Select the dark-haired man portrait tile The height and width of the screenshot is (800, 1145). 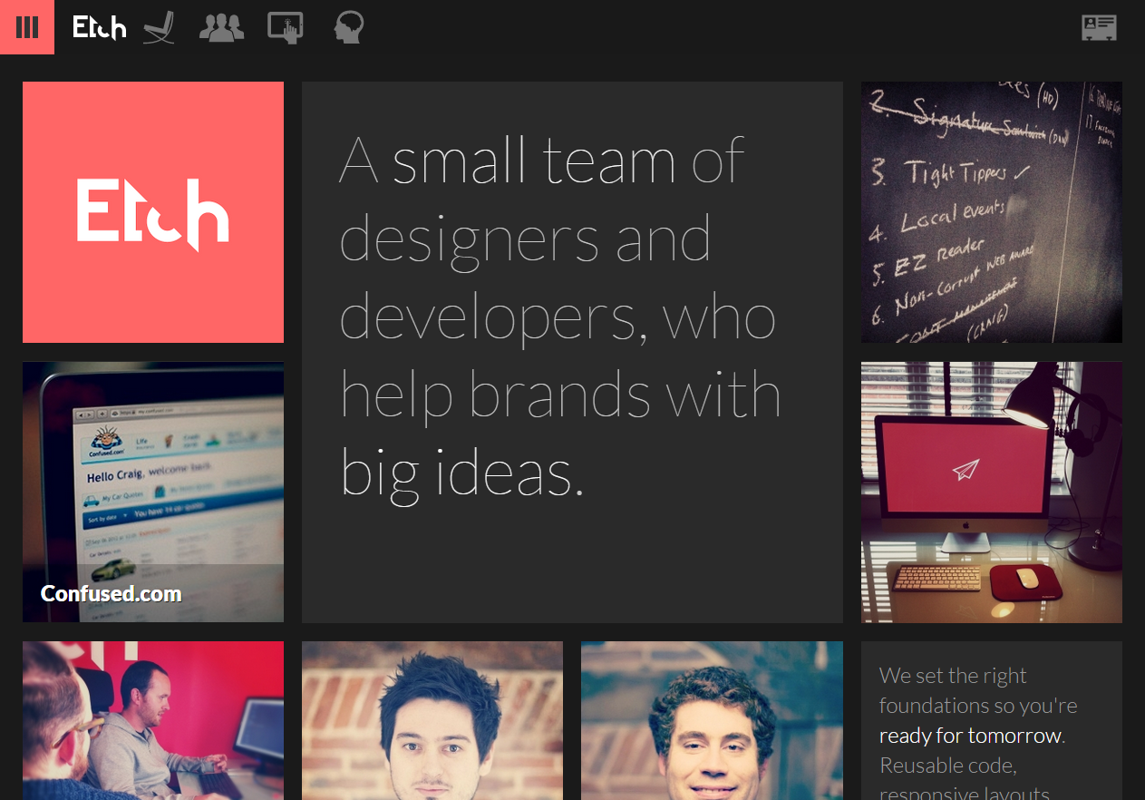click(x=432, y=720)
